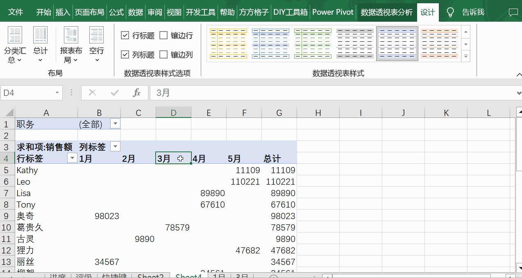Open the 行标签 filter dropdown
The image size is (522, 278).
tap(72, 158)
